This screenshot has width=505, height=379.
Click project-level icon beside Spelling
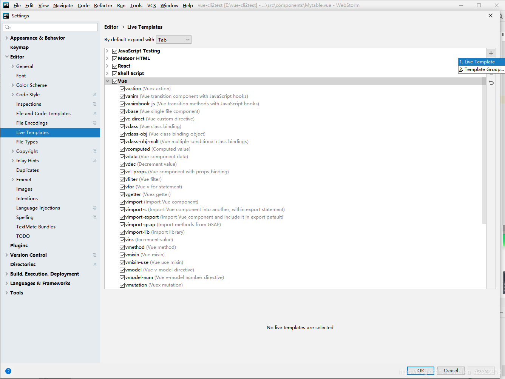click(94, 217)
